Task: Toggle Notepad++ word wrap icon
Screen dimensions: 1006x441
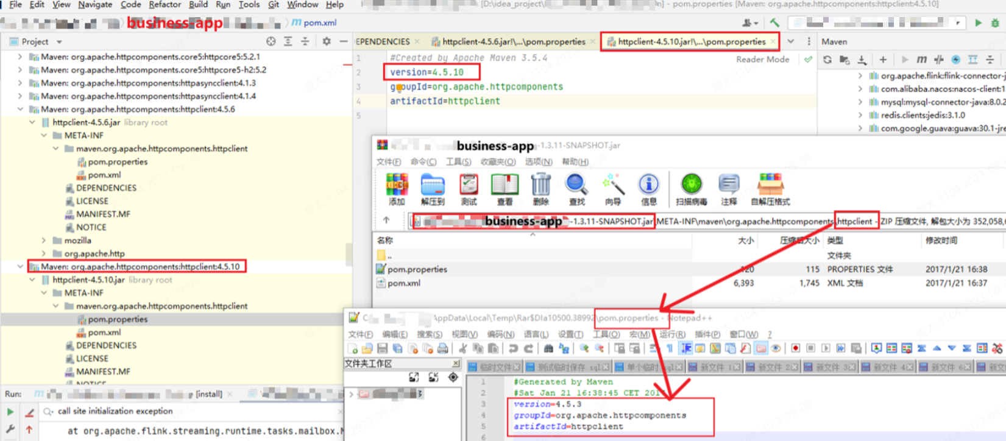Action: [x=654, y=348]
